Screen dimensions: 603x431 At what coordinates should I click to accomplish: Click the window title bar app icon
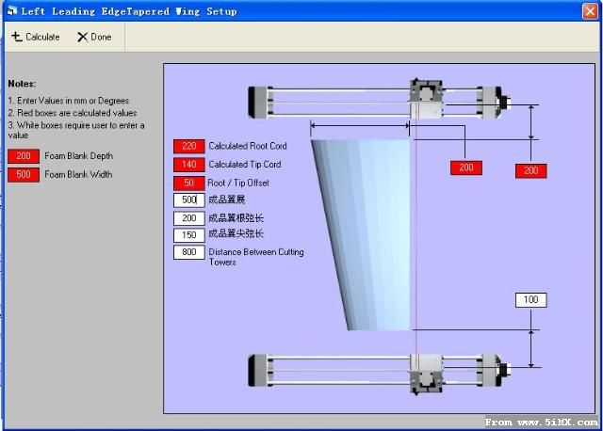point(12,10)
